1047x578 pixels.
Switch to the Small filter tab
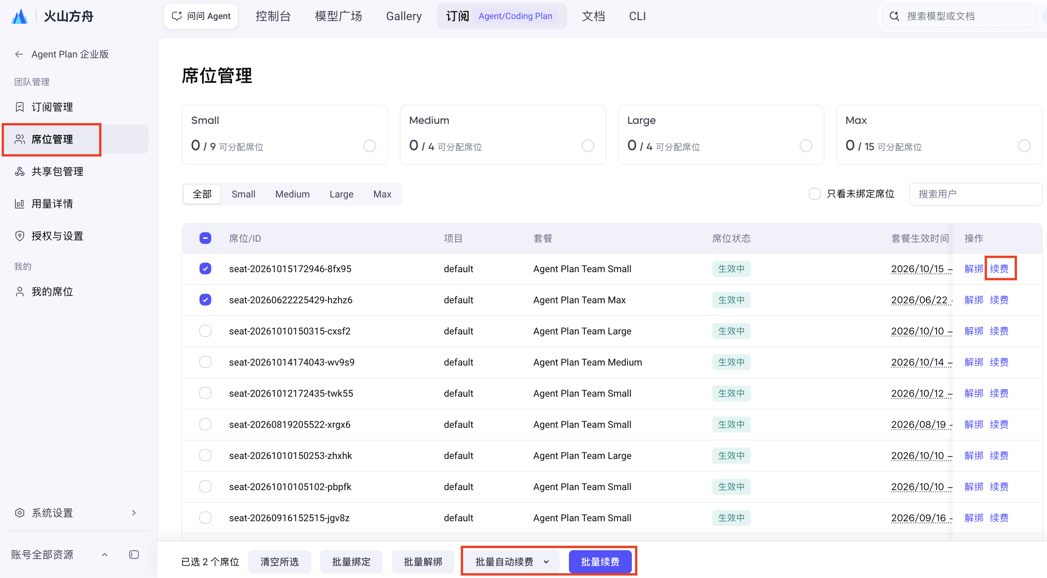click(x=243, y=194)
